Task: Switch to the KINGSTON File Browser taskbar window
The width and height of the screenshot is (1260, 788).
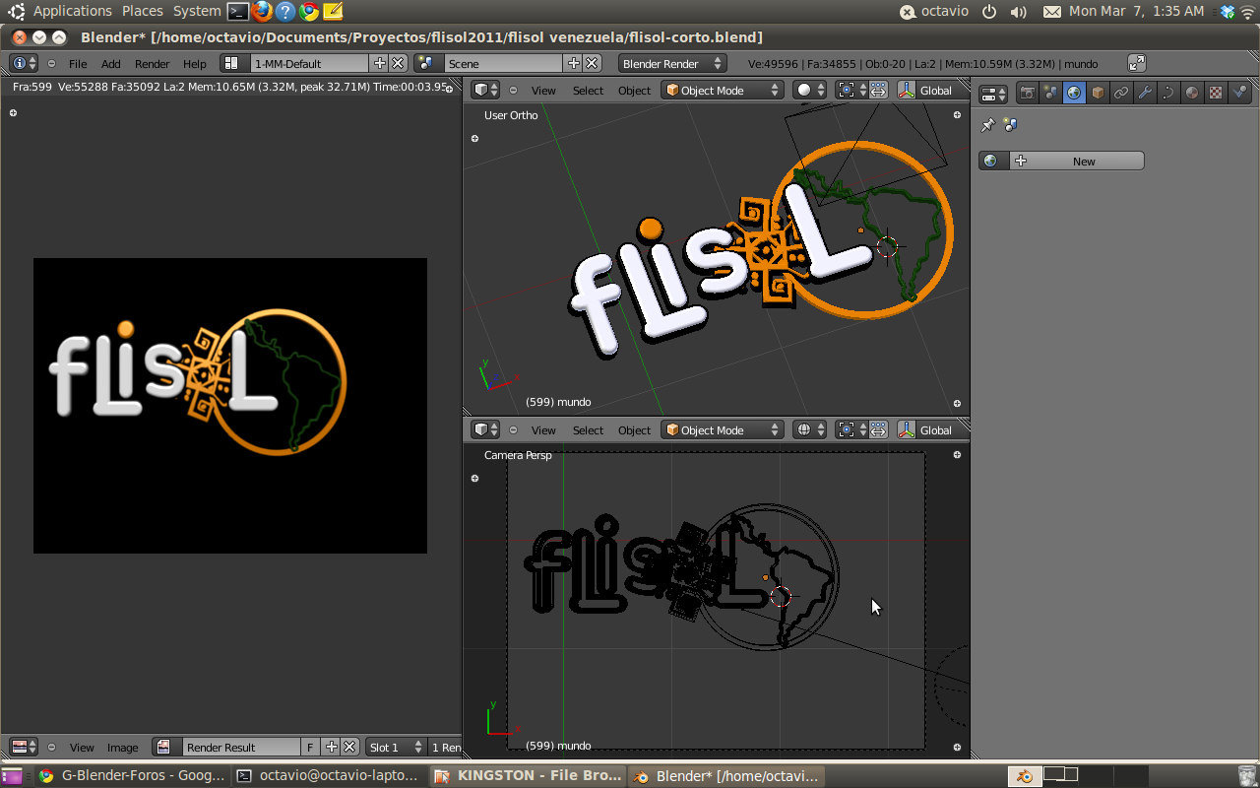Action: [527, 776]
